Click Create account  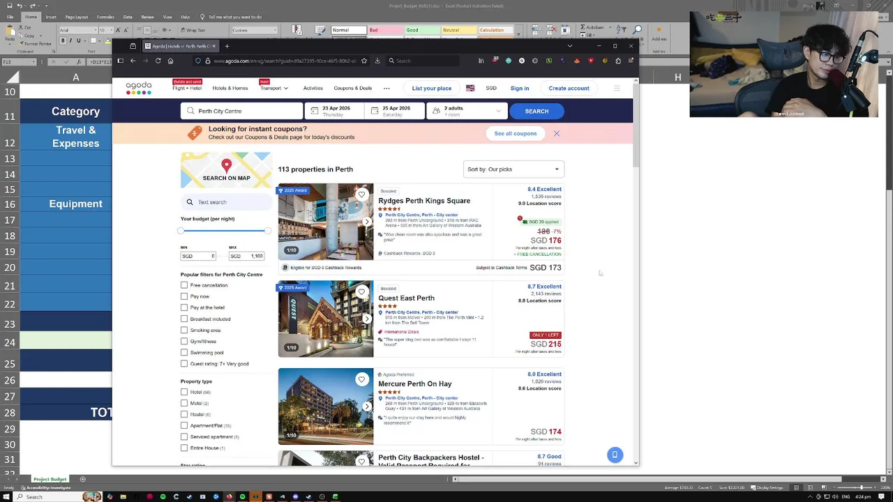click(x=569, y=89)
